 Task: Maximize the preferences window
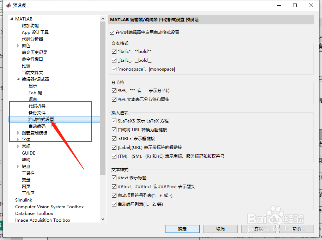295,5
